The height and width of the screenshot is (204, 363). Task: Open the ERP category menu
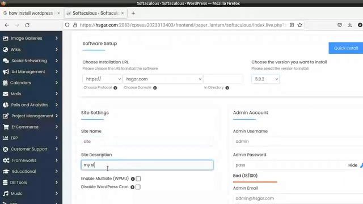31,138
